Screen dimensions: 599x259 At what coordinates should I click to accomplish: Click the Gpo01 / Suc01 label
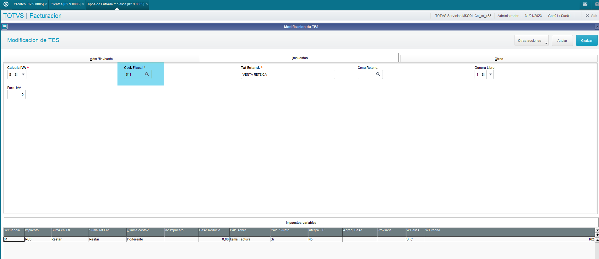click(559, 16)
